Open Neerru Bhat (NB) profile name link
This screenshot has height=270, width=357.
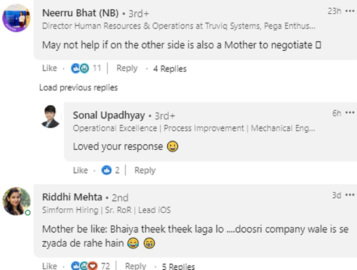(x=80, y=13)
